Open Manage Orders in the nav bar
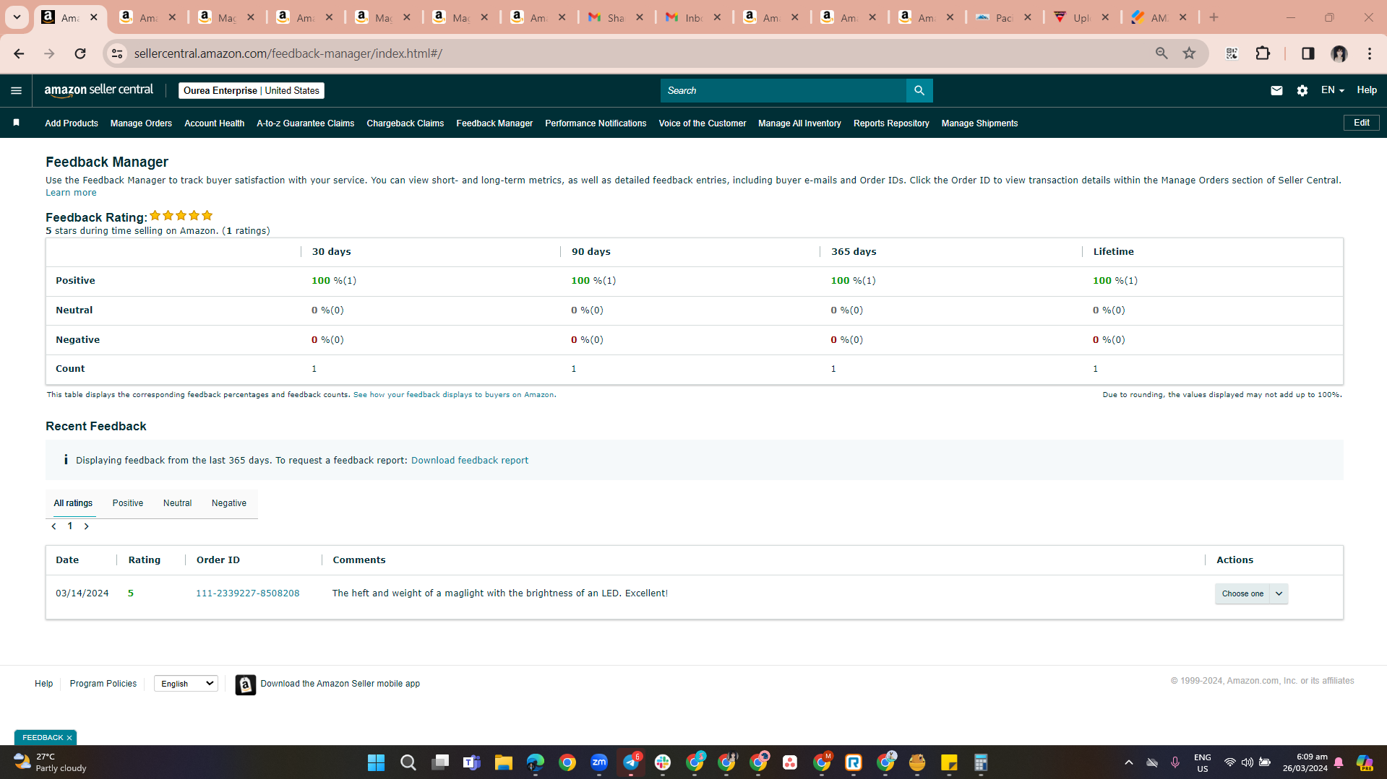 pyautogui.click(x=141, y=123)
